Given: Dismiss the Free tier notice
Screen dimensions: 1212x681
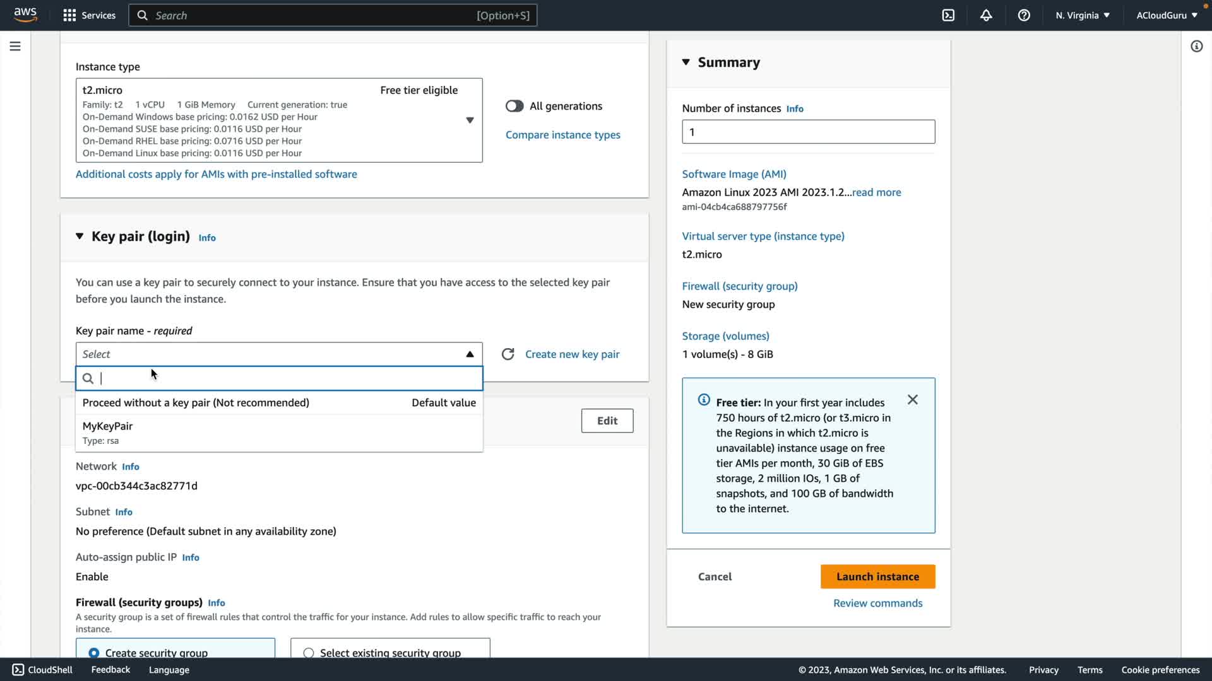Looking at the screenshot, I should [912, 400].
